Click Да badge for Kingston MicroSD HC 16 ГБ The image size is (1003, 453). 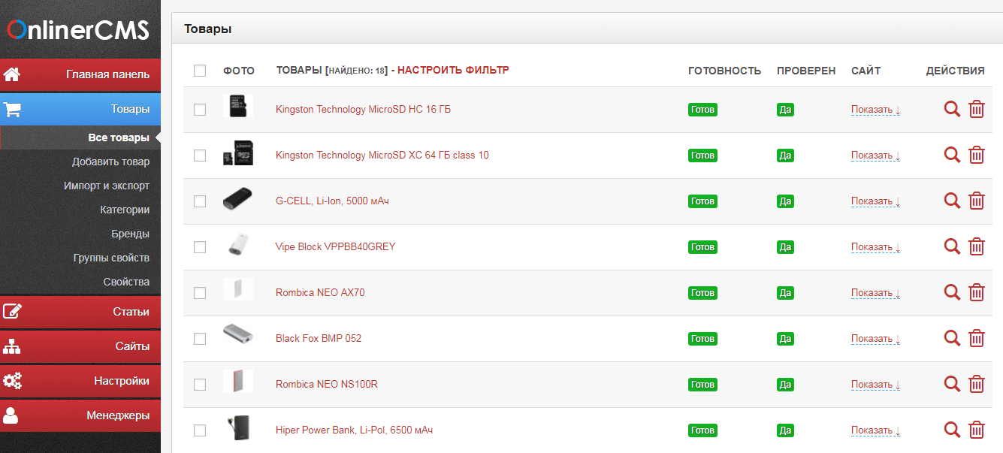pos(785,110)
